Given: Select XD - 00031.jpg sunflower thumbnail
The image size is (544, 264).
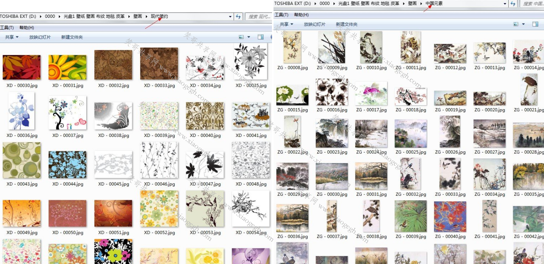Looking at the screenshot, I should pos(67,67).
